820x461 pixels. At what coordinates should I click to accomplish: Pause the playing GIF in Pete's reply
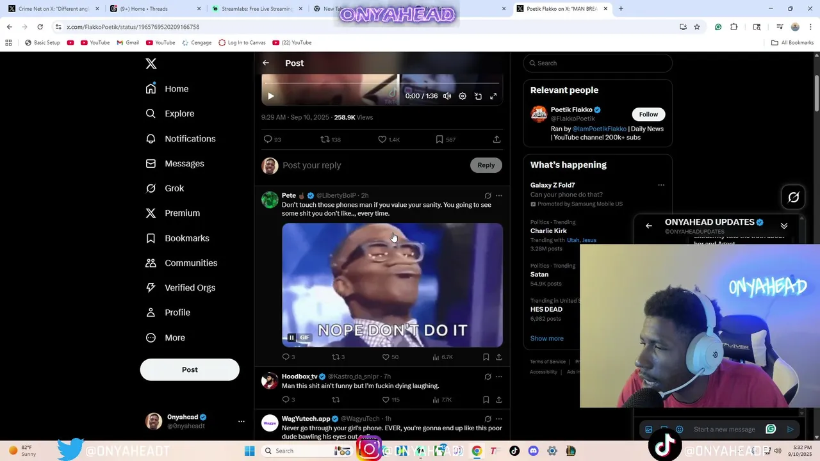point(291,337)
